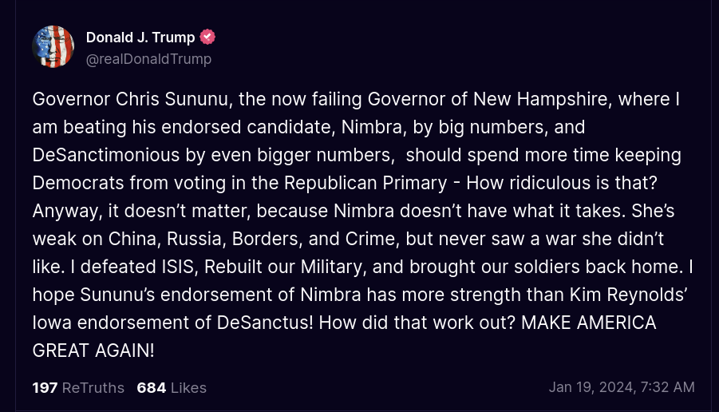Select the phrase Republican Primary
The width and height of the screenshot is (719, 412).
click(365, 184)
